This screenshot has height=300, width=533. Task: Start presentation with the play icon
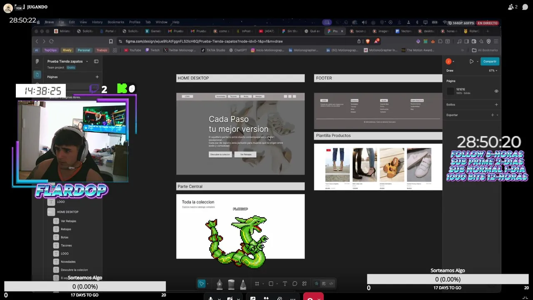pos(471,61)
